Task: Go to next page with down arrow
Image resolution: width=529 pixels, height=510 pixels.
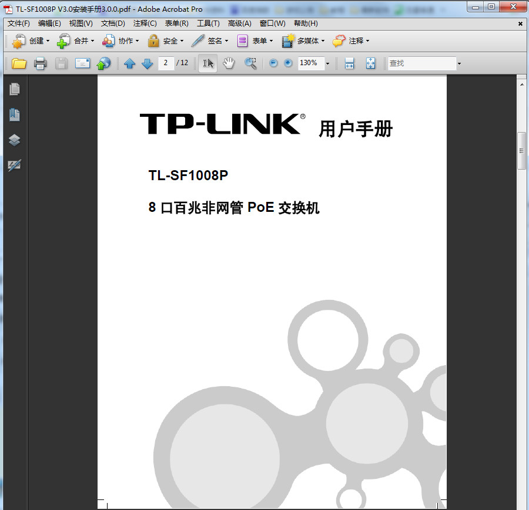Action: (x=147, y=63)
